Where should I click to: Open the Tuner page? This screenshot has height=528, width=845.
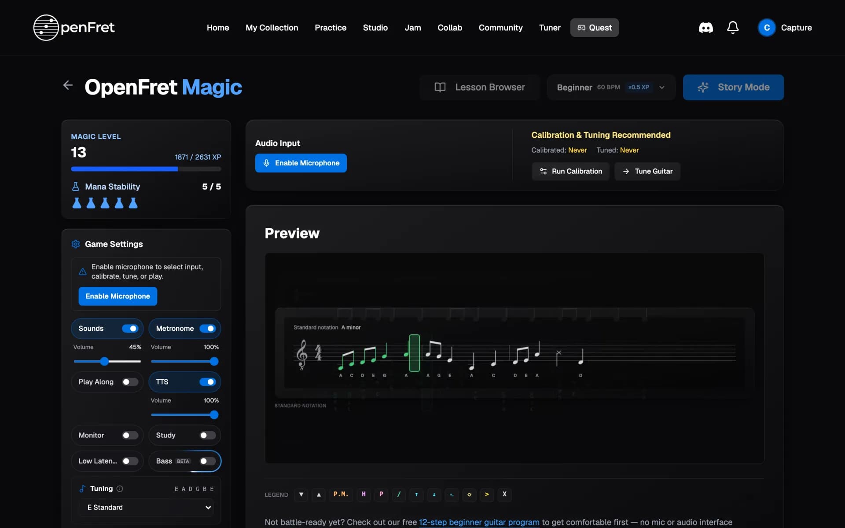550,28
